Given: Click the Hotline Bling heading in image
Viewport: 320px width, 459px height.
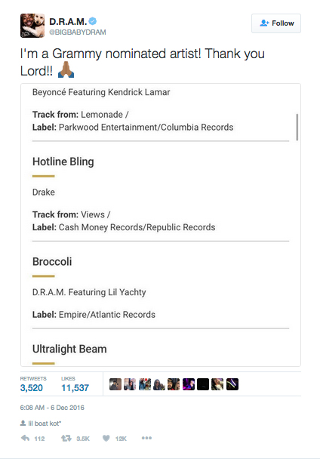Looking at the screenshot, I should pyautogui.click(x=63, y=162).
